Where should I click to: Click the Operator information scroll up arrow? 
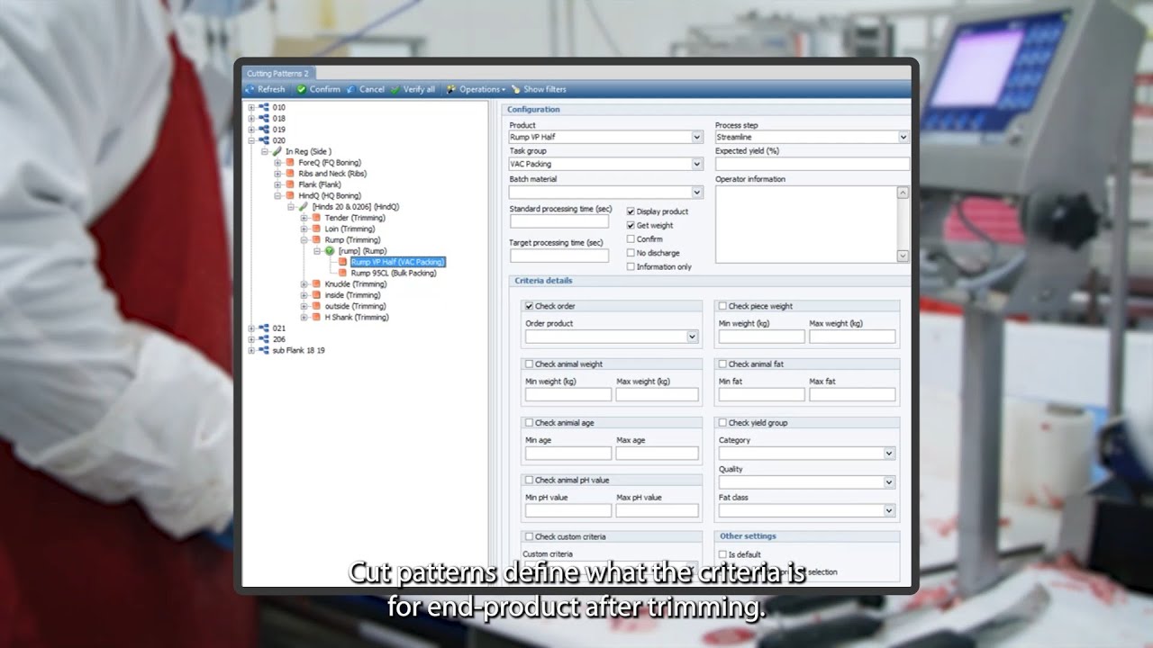[x=903, y=192]
